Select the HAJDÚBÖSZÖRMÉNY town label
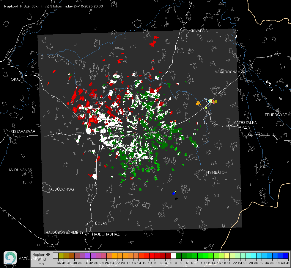The width and height of the screenshot is (291, 268). click(x=65, y=233)
